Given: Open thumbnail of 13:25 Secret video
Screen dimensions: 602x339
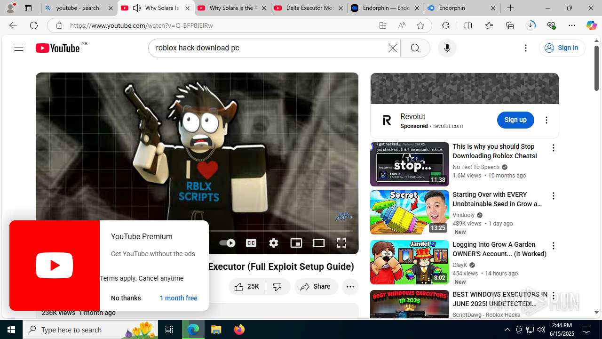Looking at the screenshot, I should pyautogui.click(x=410, y=212).
